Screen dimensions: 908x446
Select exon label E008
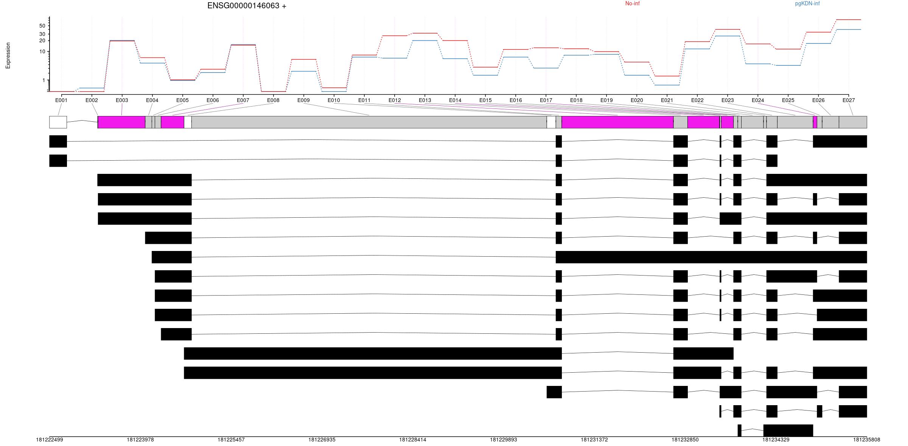273,100
